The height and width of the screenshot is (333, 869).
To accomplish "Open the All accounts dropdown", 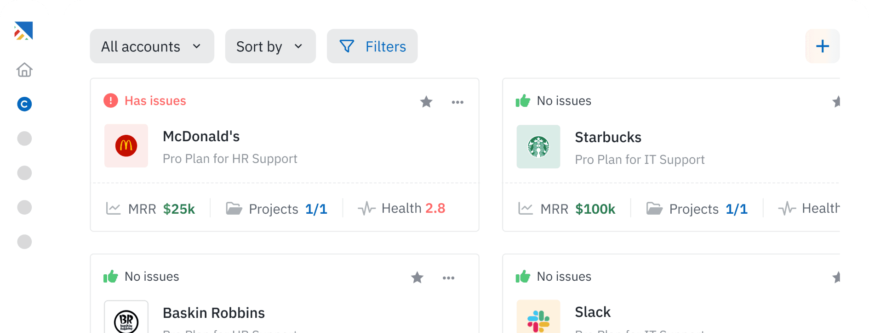I will (x=152, y=46).
